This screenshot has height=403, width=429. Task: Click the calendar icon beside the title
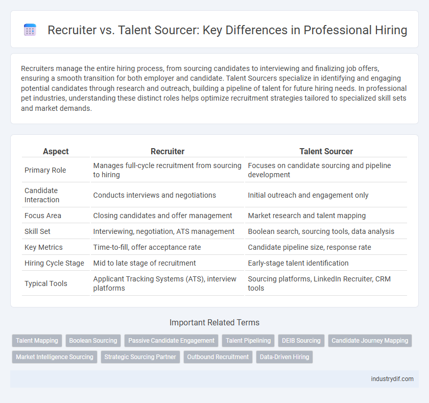(30, 30)
